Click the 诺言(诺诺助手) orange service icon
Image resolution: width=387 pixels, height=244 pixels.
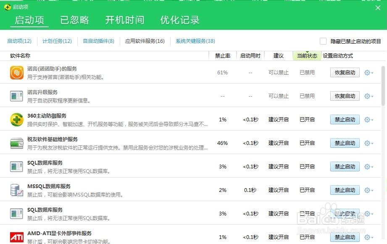(17, 73)
